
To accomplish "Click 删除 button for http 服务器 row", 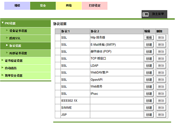I will click(161, 38).
